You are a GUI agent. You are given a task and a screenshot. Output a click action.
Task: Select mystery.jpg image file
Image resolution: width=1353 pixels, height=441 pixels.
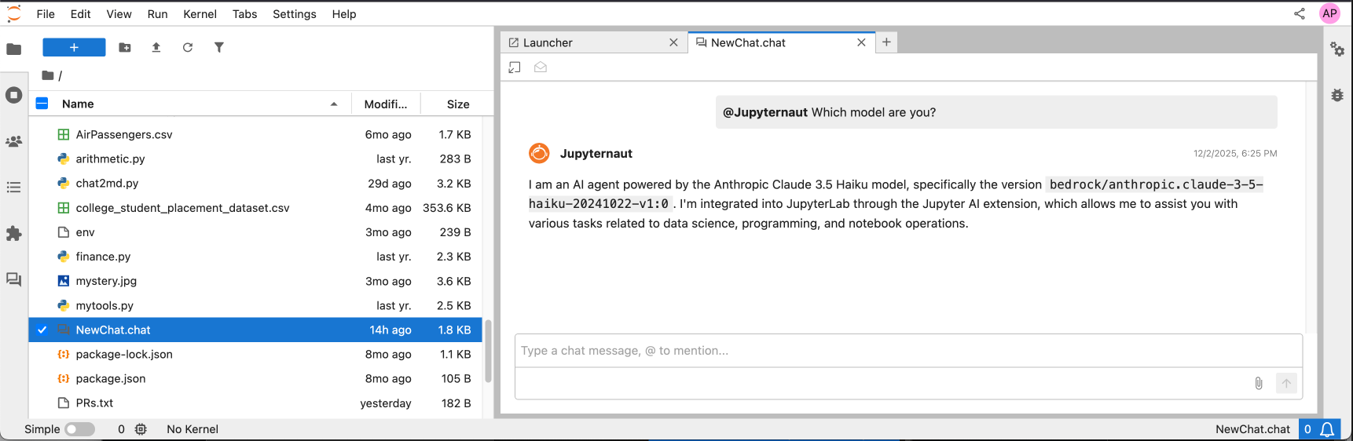tap(255, 281)
